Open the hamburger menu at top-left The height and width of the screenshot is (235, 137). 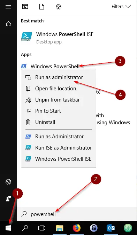(8, 7)
